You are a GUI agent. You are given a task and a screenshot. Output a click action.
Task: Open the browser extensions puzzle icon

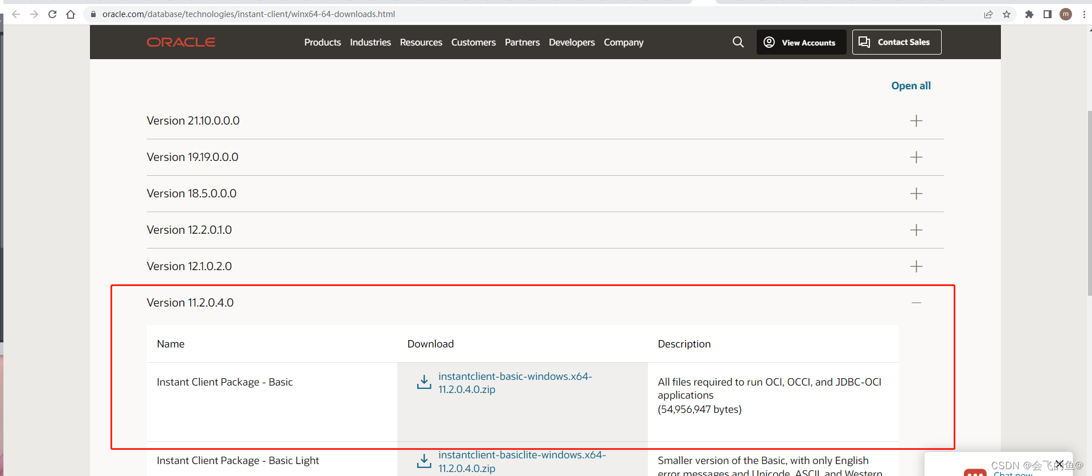click(x=1029, y=14)
